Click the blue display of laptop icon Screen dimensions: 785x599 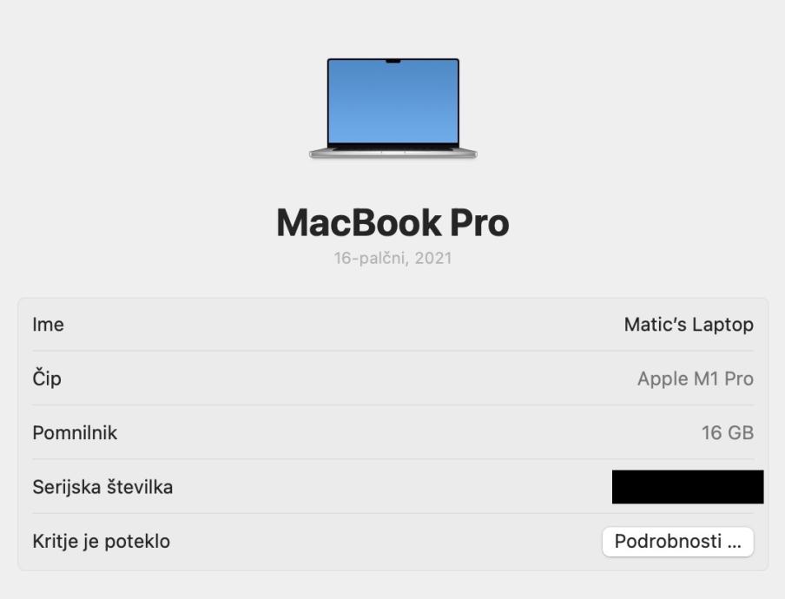pyautogui.click(x=393, y=102)
